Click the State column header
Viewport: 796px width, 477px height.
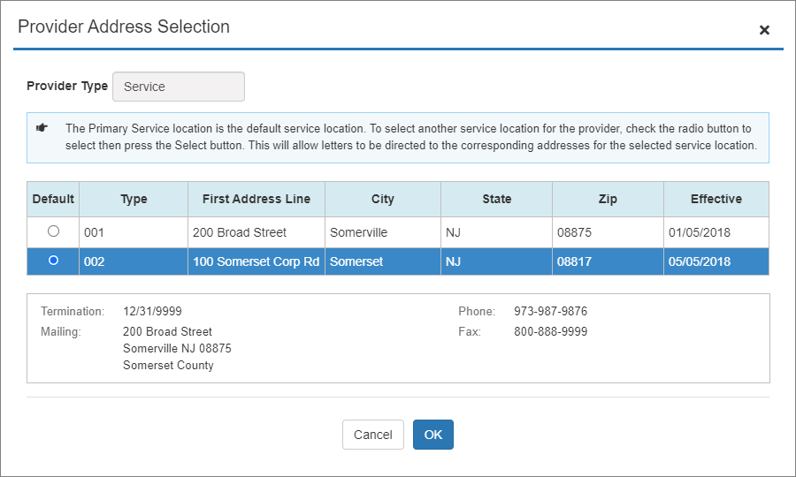pyautogui.click(x=496, y=199)
